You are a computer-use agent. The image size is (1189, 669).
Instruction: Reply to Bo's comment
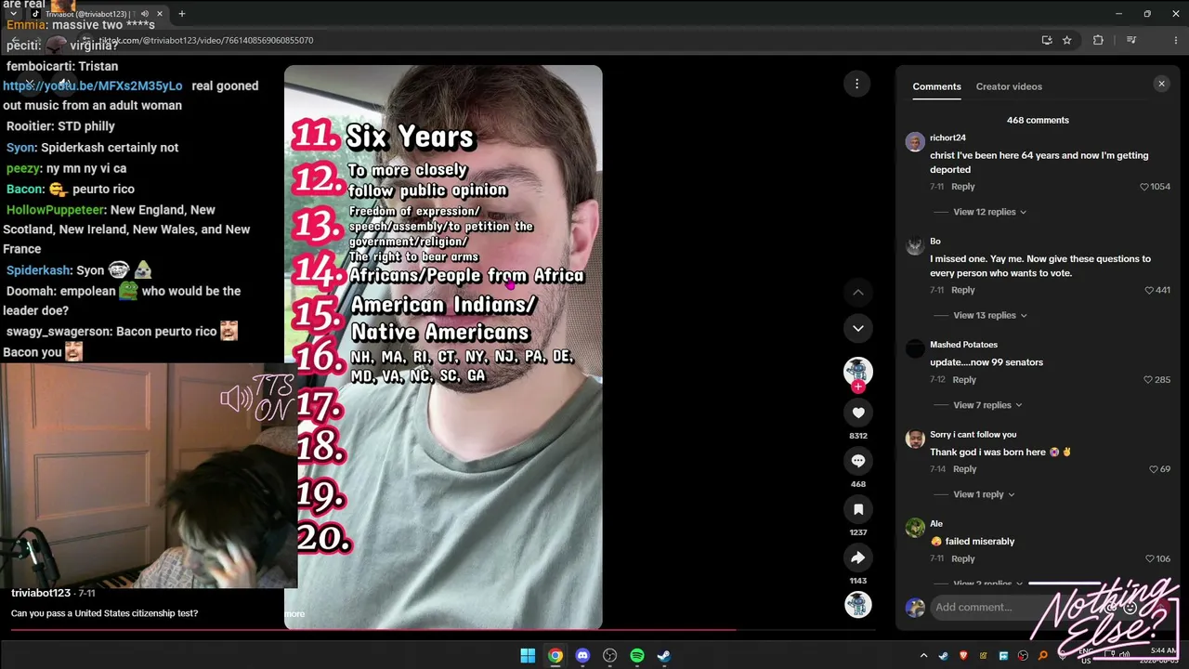point(963,290)
